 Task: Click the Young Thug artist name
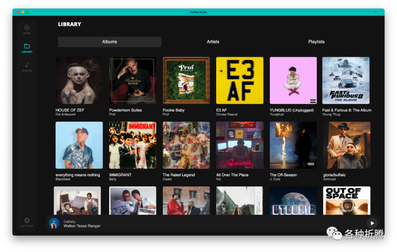pyautogui.click(x=331, y=114)
